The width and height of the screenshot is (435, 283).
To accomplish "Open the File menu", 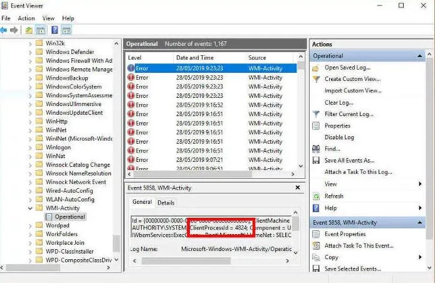I will [6, 18].
